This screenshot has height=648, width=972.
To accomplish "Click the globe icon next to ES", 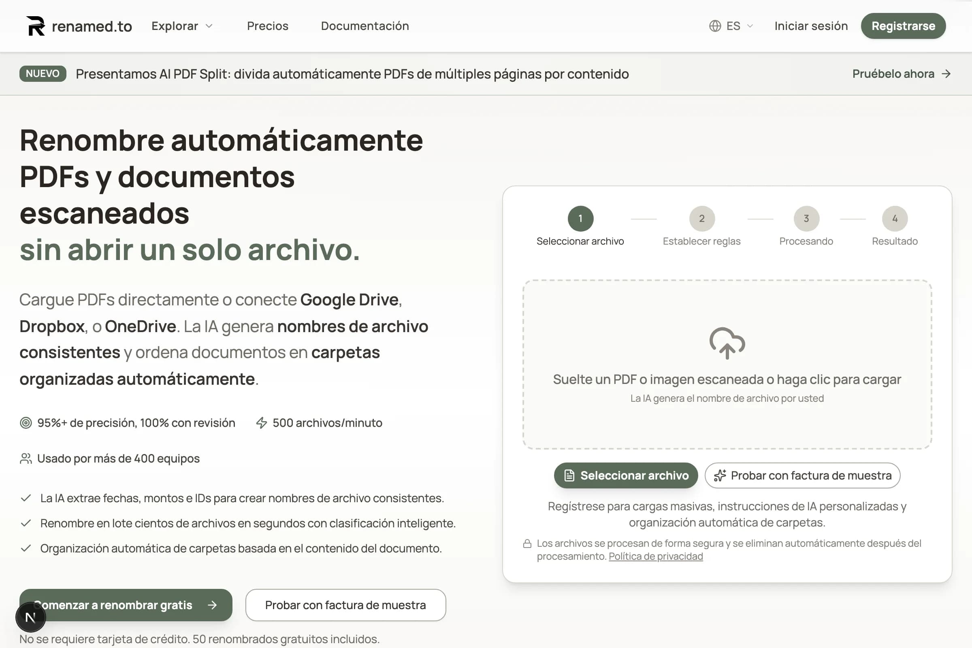I will click(716, 26).
